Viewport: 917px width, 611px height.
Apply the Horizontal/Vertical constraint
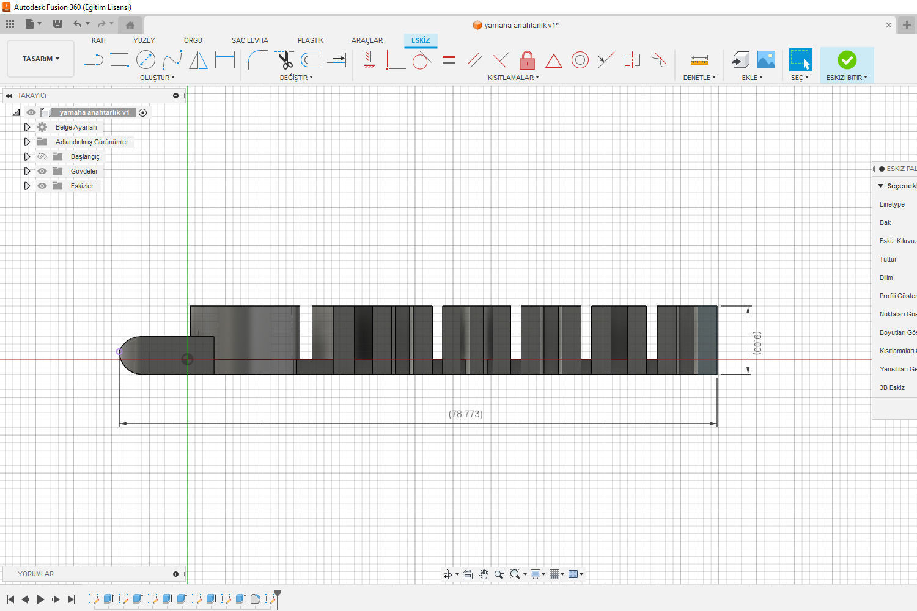[369, 60]
